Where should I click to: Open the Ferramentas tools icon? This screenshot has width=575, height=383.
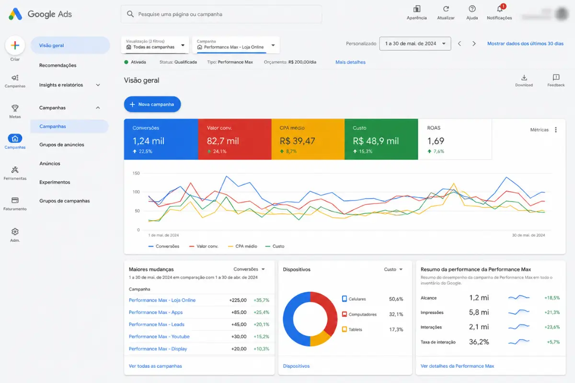pos(15,169)
